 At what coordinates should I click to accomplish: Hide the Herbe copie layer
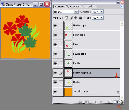click(55, 26)
